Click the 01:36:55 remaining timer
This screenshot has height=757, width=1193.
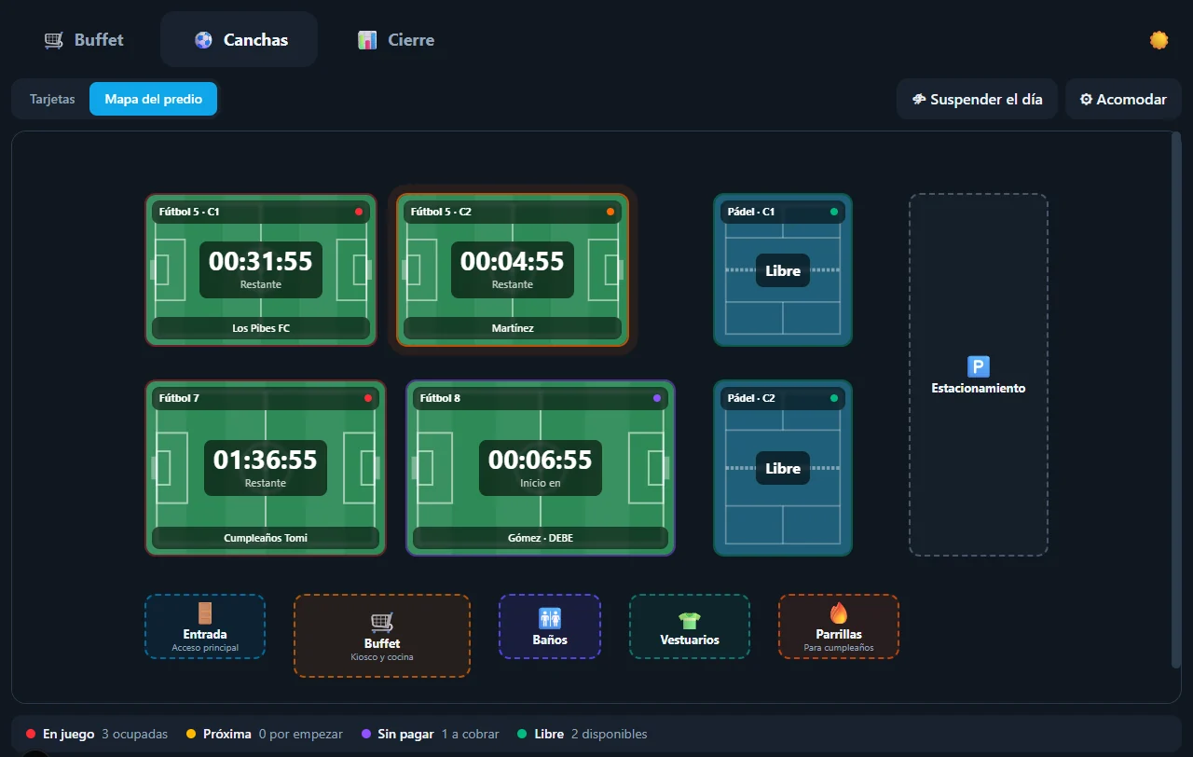(266, 468)
